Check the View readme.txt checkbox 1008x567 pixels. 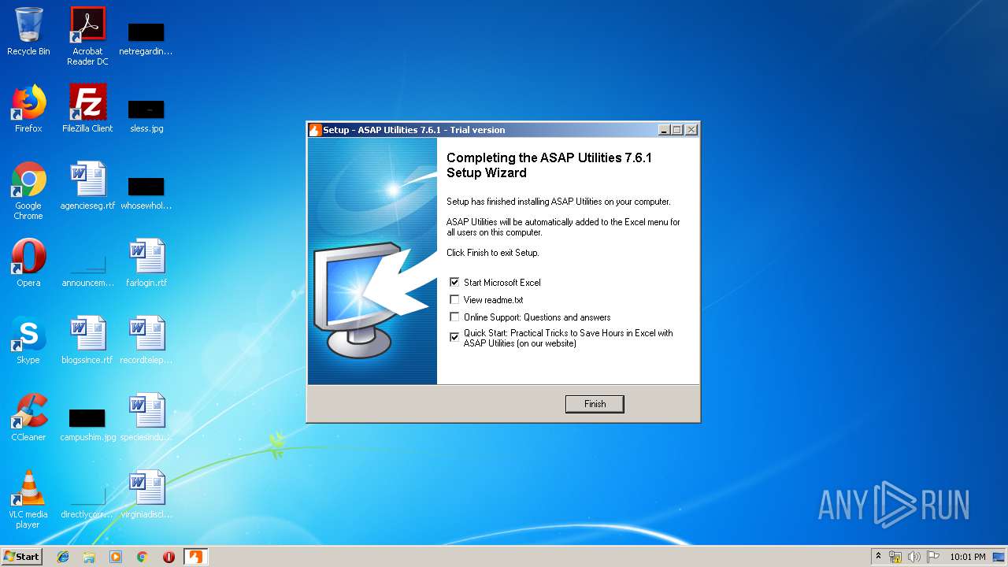[x=454, y=299]
